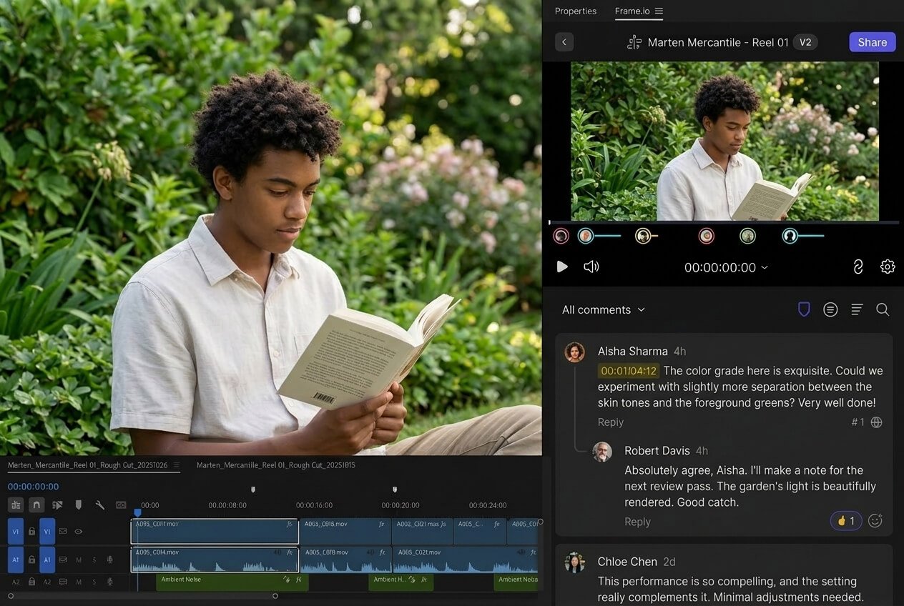Click the voice-over record mic on track A1
Screen dimensions: 904x606
[x=110, y=560]
